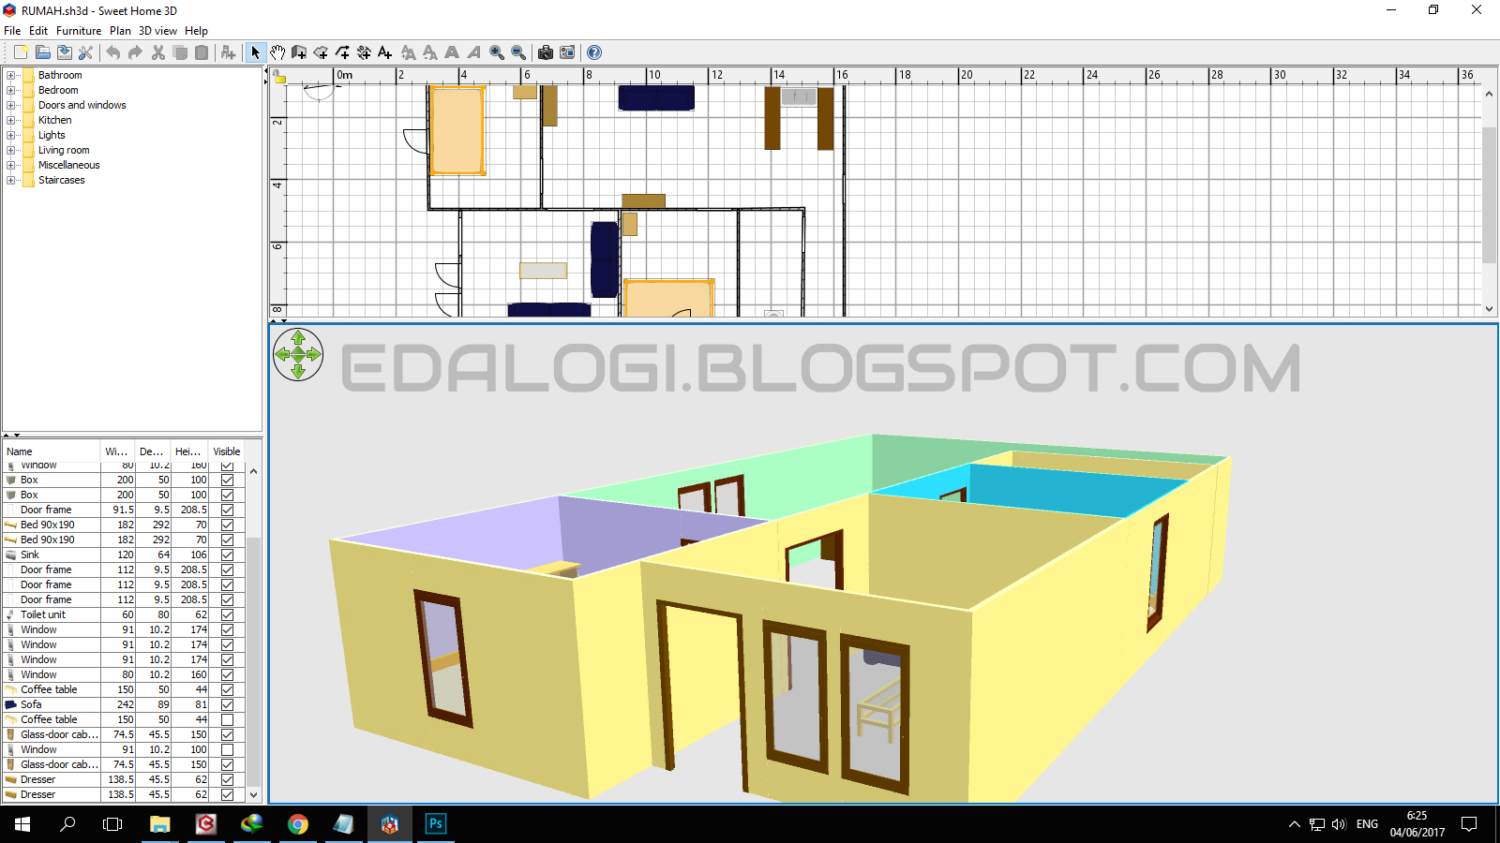Screen dimensions: 1500x843
Task: Expand the Doors and windows category
Action: [10, 105]
